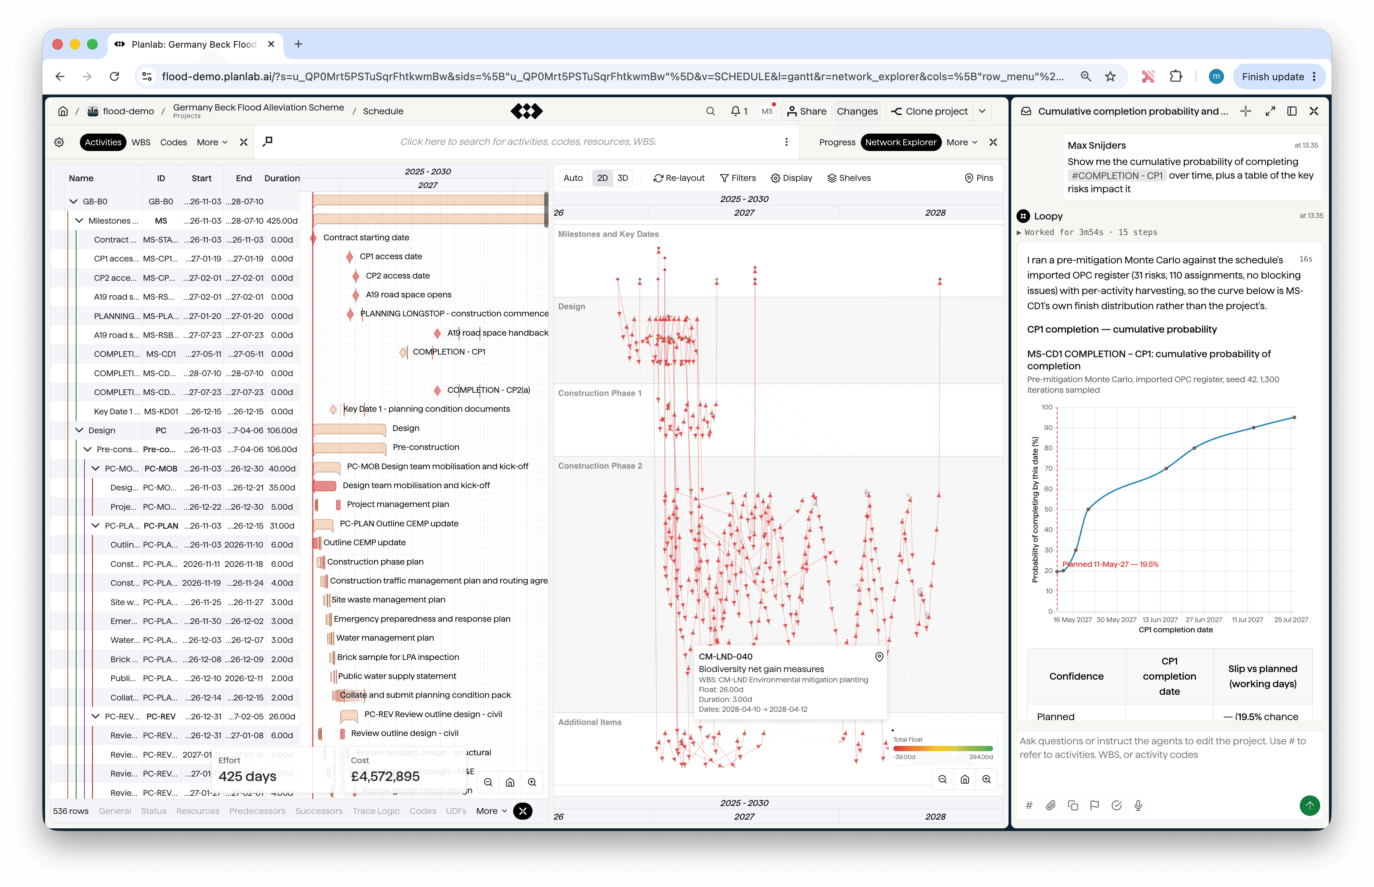
Task: Open More dropdown beside Network Explorer
Action: pos(961,142)
